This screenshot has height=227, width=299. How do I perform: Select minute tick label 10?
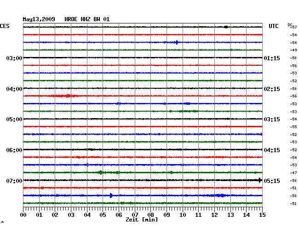(x=183, y=215)
